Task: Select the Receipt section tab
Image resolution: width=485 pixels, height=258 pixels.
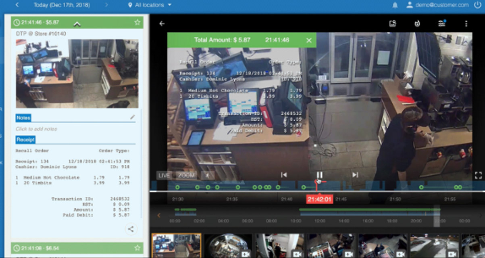Action: coord(25,140)
